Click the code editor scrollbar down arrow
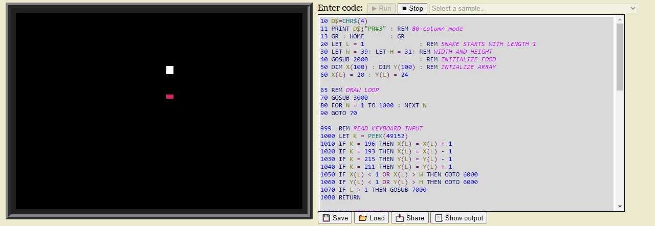The height and width of the screenshot is (226, 655). [620, 207]
